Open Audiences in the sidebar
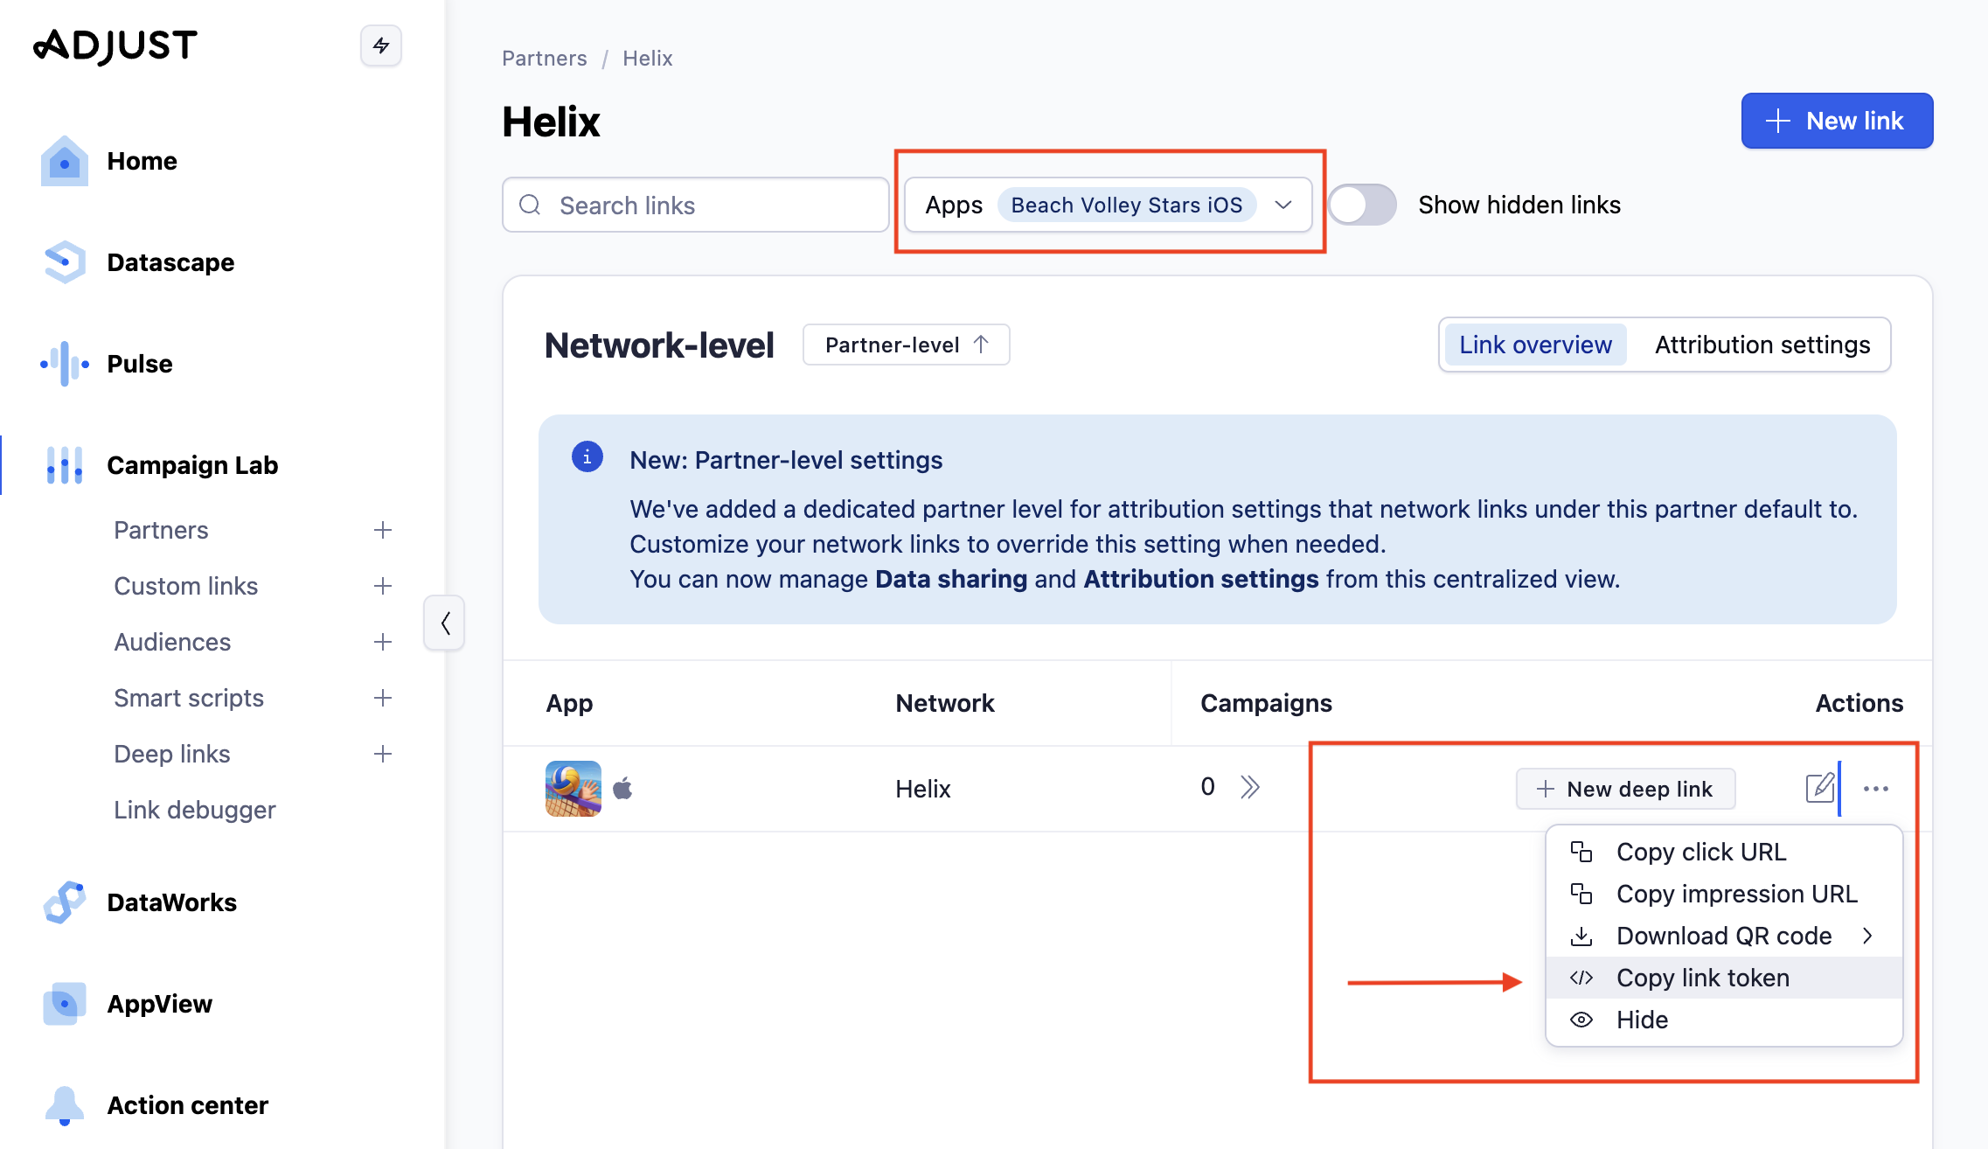The width and height of the screenshot is (1988, 1149). pyautogui.click(x=172, y=642)
